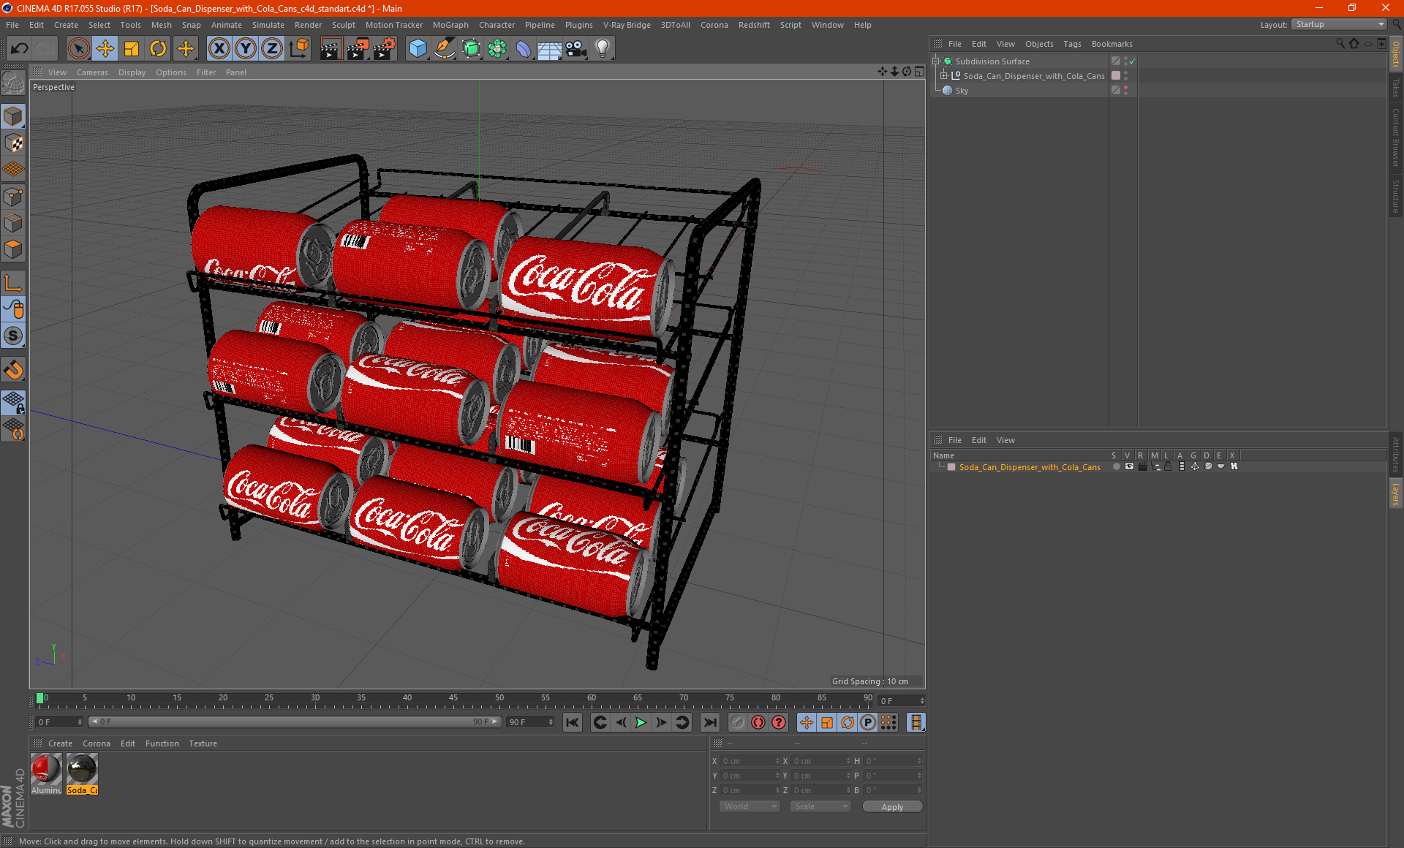Open the MoGraph menu
The image size is (1404, 848).
450,25
